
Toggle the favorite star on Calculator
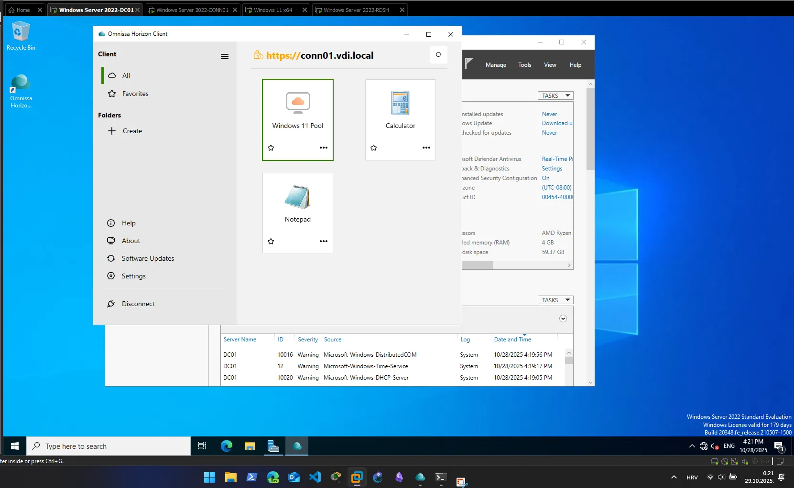373,148
